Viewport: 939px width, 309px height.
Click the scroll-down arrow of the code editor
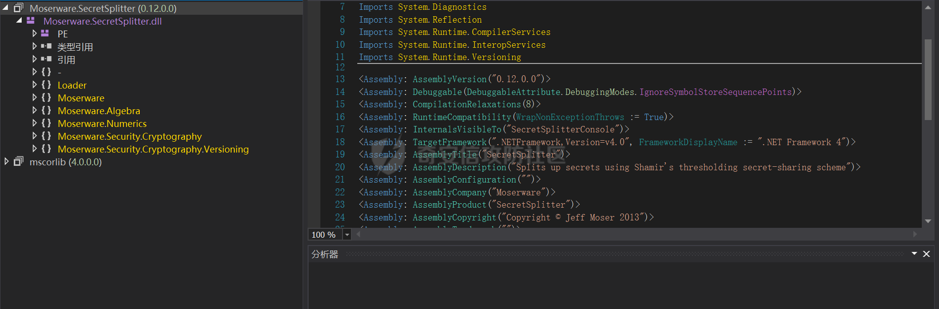(928, 221)
